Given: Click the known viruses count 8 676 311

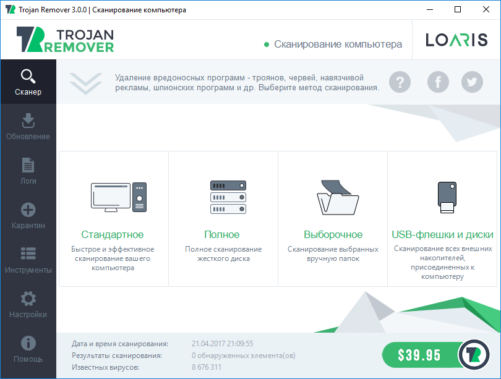Looking at the screenshot, I should click(x=207, y=367).
